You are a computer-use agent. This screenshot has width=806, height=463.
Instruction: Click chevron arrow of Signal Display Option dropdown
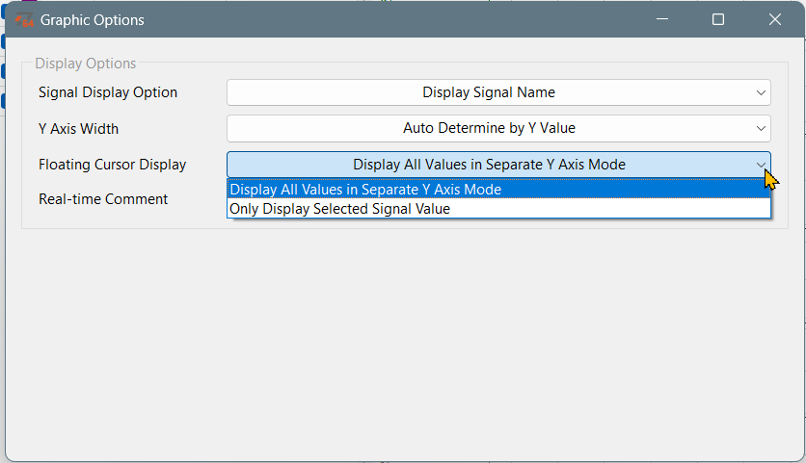pos(761,93)
